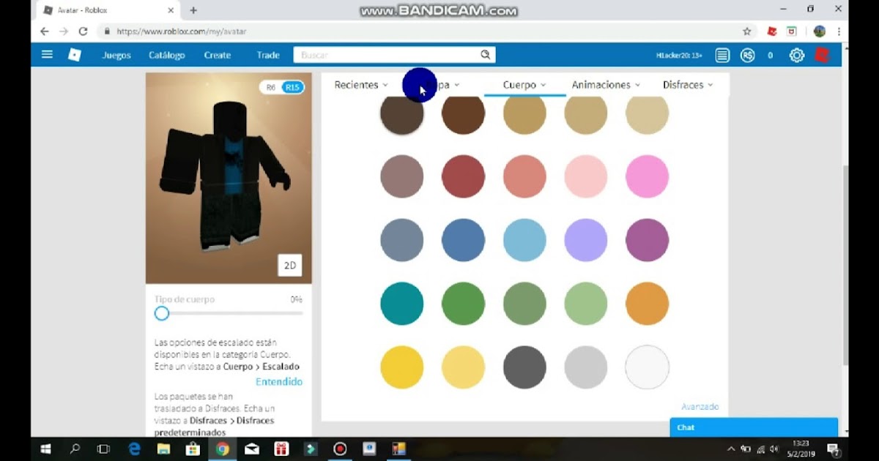
Task: Open Juegos in the Roblox navbar
Action: (116, 55)
